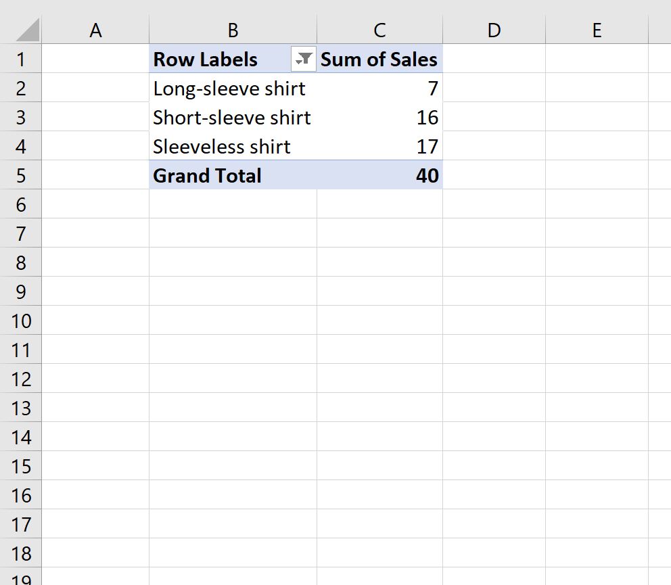Click the sales value 17
The image size is (671, 585).
point(379,146)
